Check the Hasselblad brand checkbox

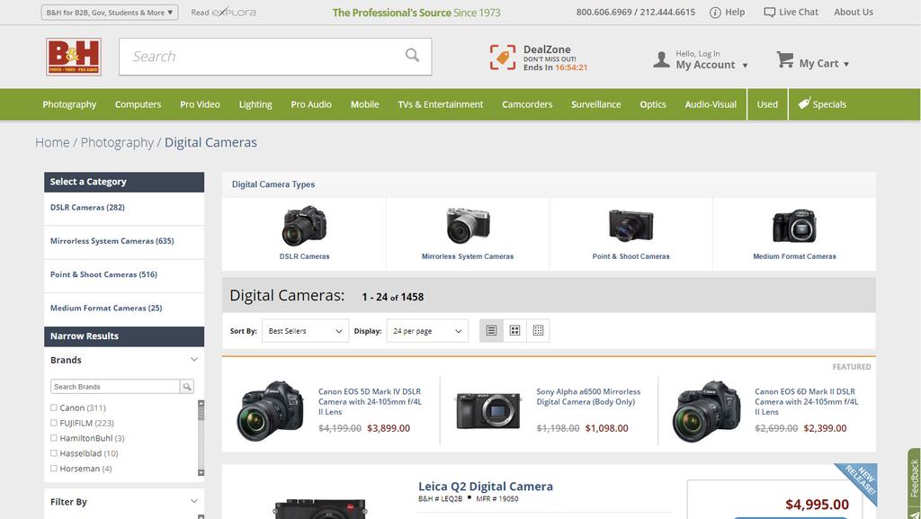pyautogui.click(x=54, y=453)
